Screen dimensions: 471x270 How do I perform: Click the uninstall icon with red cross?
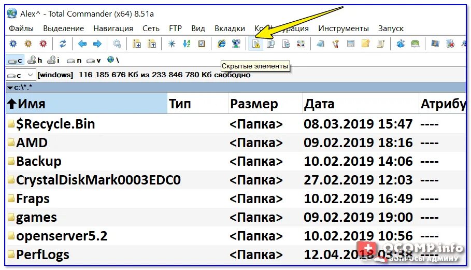450,44
